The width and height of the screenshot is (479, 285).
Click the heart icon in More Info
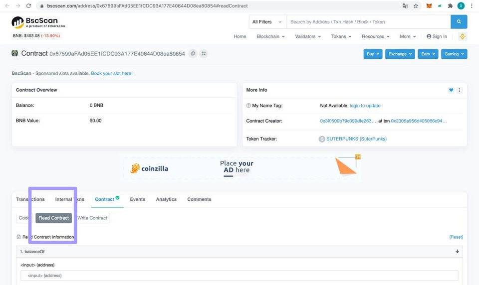451,90
